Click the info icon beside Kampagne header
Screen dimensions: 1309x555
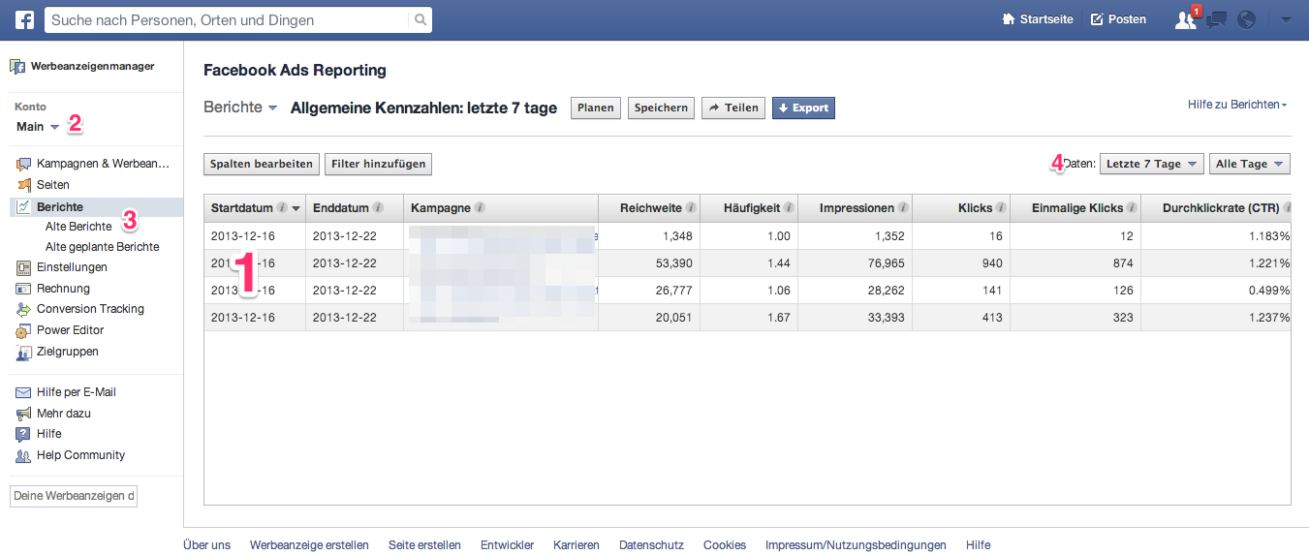tap(481, 208)
